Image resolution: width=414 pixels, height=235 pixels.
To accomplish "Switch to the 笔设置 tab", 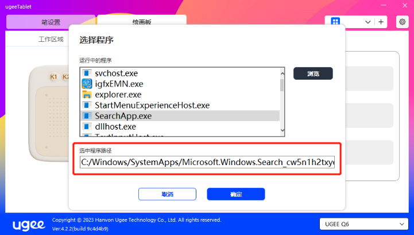I will pos(51,22).
